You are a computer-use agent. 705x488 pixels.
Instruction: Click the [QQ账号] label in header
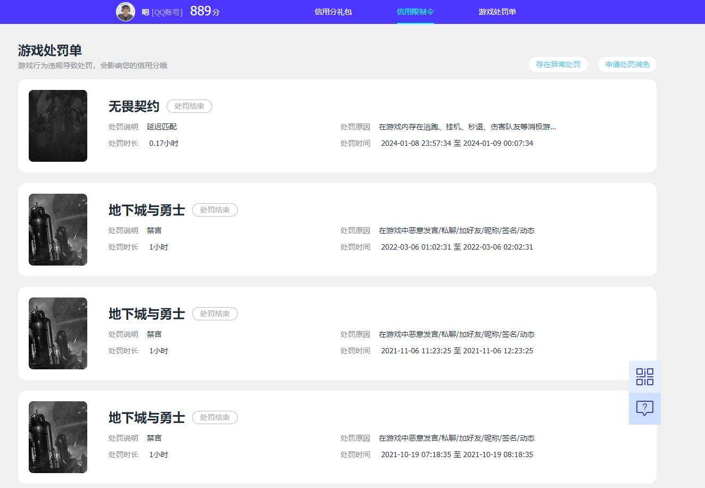tap(167, 12)
